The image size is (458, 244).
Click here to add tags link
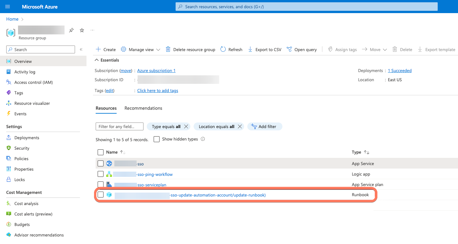coord(158,90)
